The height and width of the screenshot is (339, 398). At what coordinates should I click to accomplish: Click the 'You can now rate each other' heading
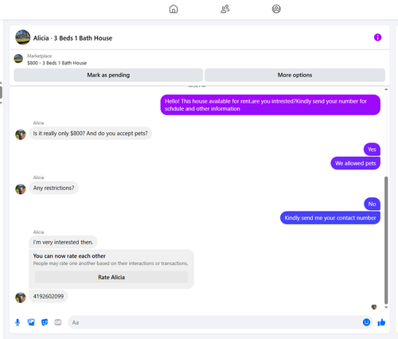click(x=69, y=256)
